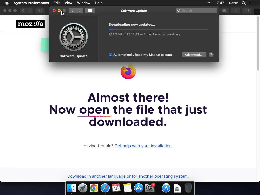Minimize the Software Update window
Viewport: 260px width, 195px height.
tap(59, 11)
